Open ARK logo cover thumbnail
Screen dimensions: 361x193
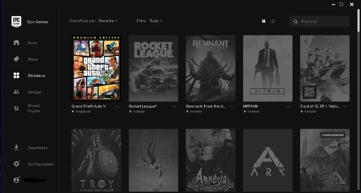point(268,160)
